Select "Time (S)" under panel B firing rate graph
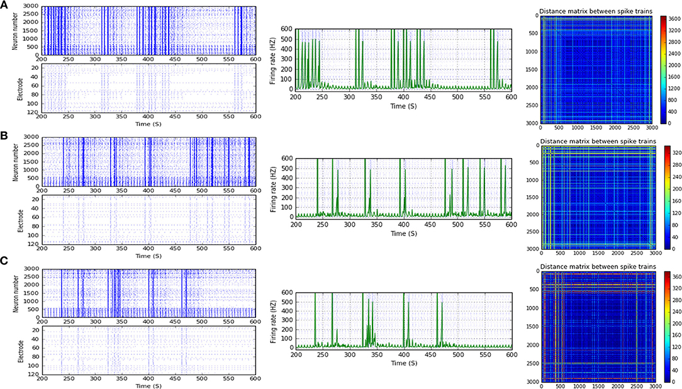This screenshot has width=682, height=389. (x=404, y=234)
